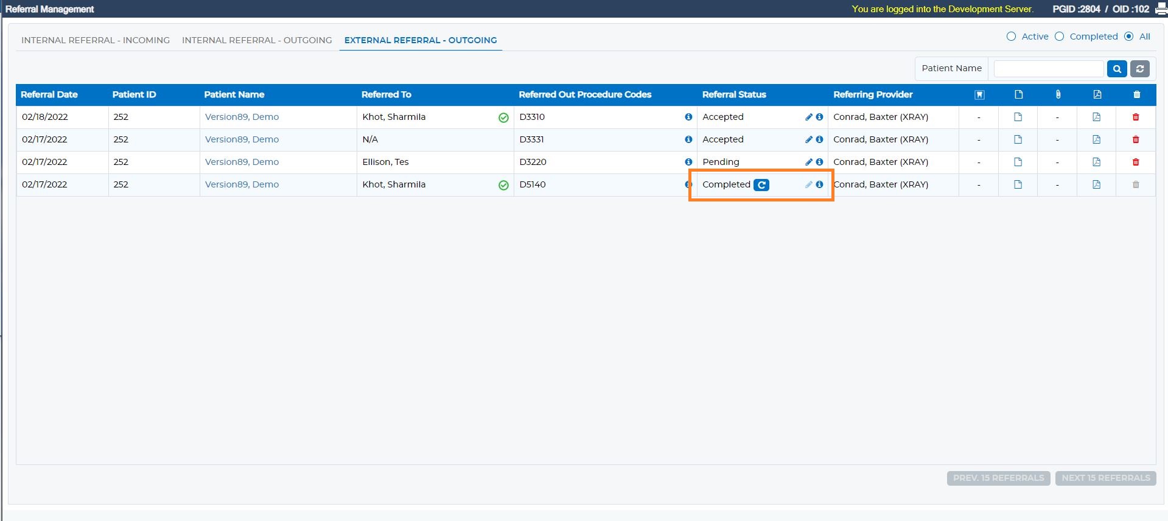Select the All radio filter
The width and height of the screenshot is (1168, 521).
(x=1129, y=37)
